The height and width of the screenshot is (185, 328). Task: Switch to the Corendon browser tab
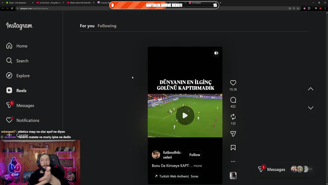point(104,3)
